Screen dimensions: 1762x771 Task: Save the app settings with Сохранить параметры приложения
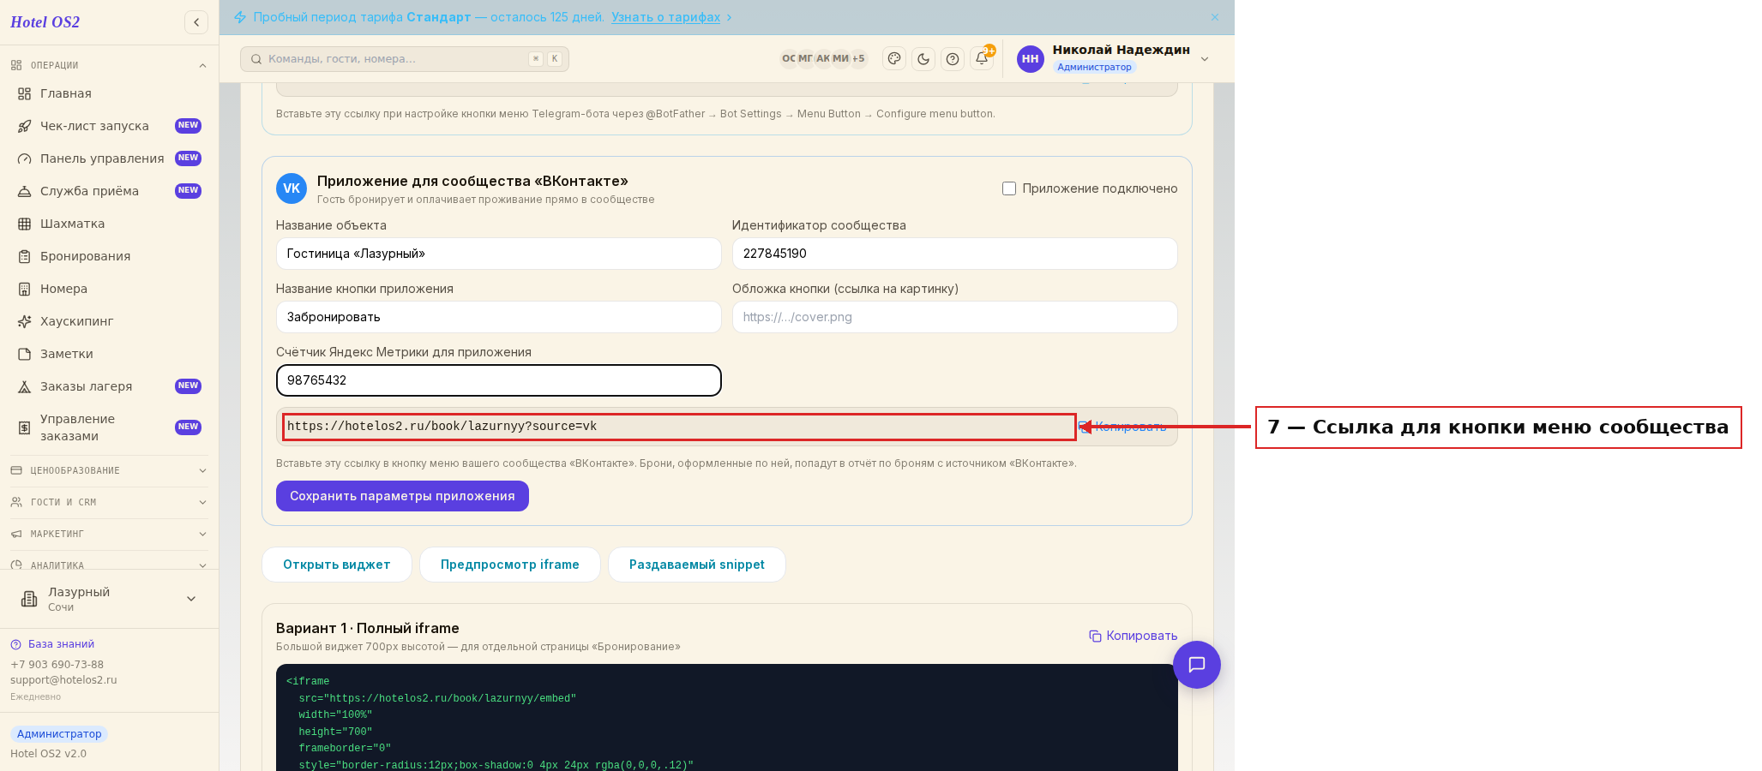tap(402, 496)
